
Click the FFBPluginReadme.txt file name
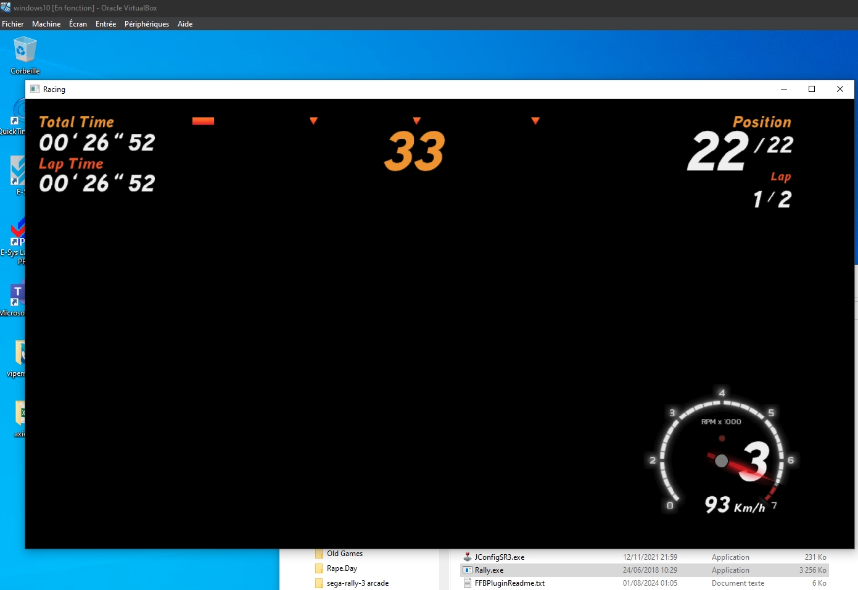click(509, 583)
